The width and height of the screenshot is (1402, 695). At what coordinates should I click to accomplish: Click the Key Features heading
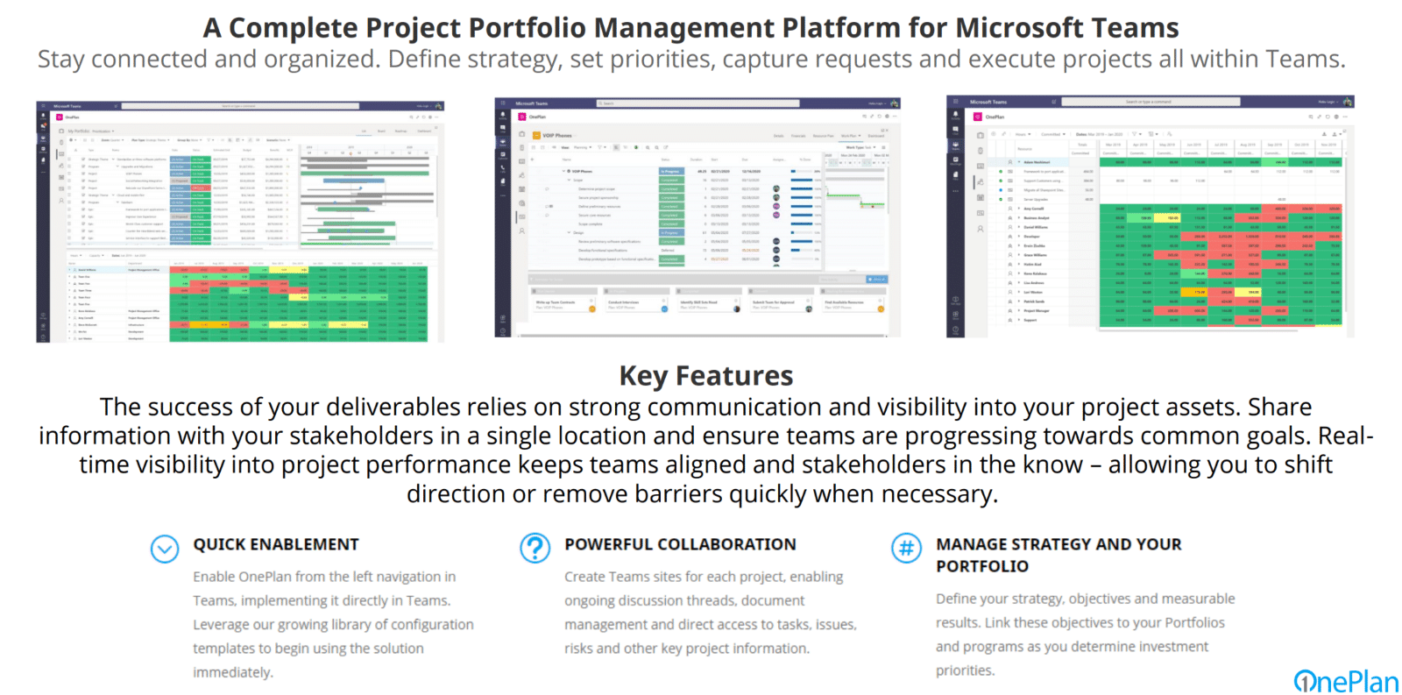[x=706, y=375]
